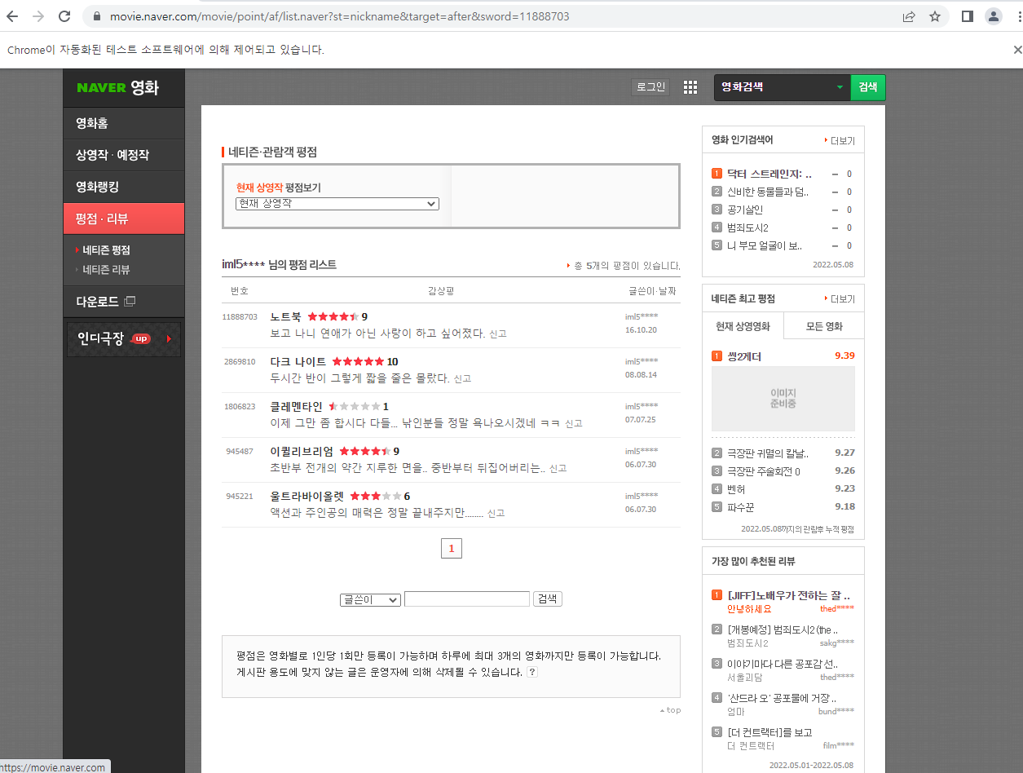The height and width of the screenshot is (773, 1023).
Task: Open the 다크 나이트 movie link
Action: [298, 361]
